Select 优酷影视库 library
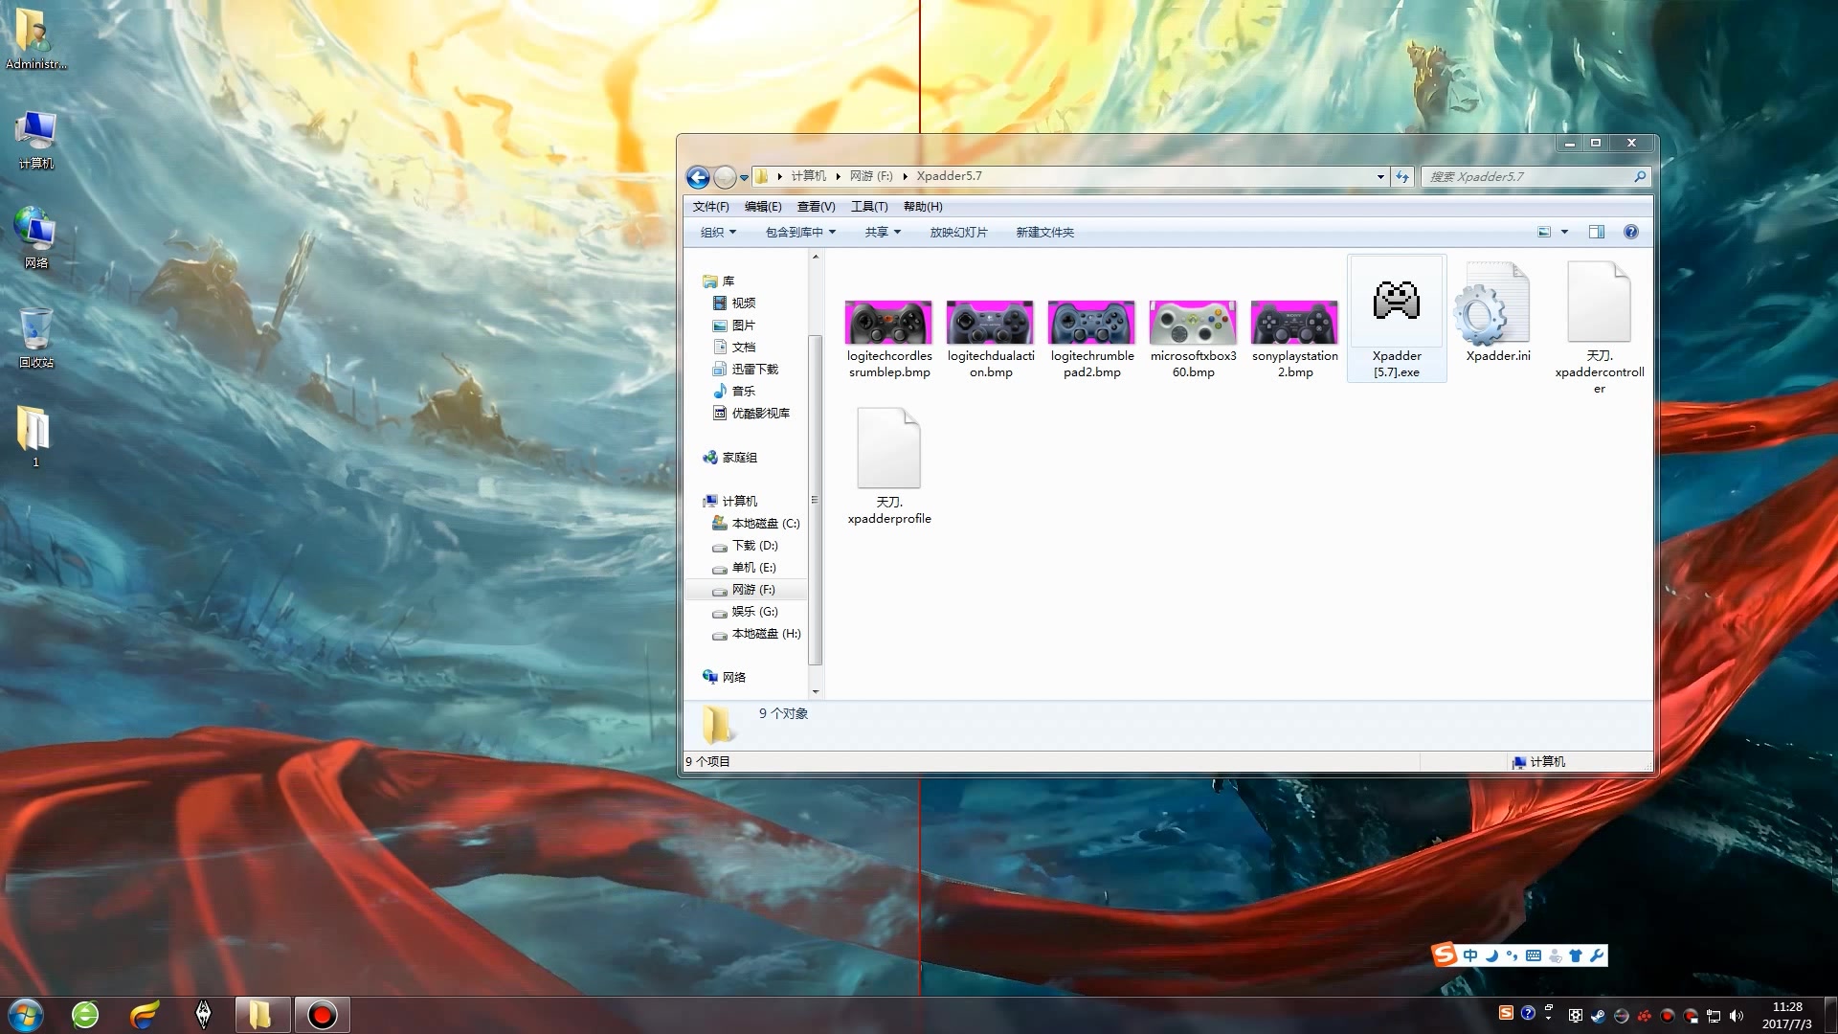This screenshot has height=1034, width=1838. pos(751,414)
